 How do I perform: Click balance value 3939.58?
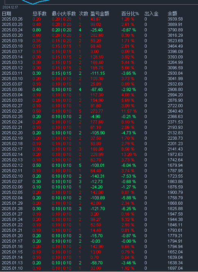(175, 19)
